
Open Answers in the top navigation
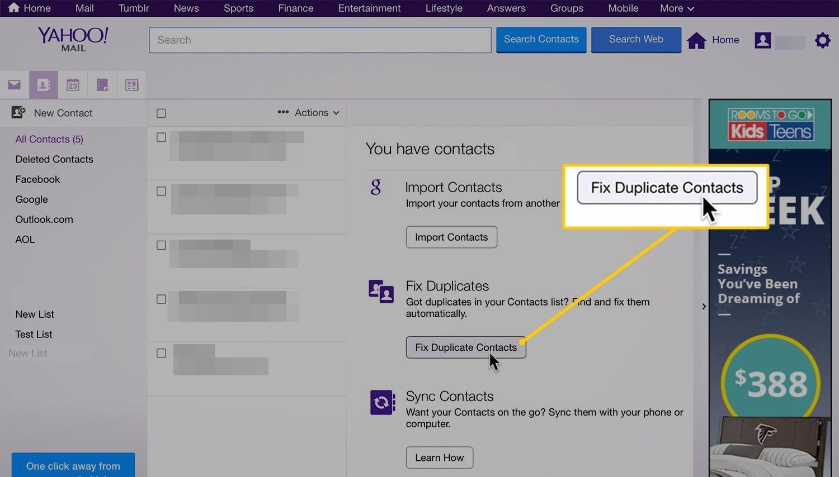click(506, 8)
